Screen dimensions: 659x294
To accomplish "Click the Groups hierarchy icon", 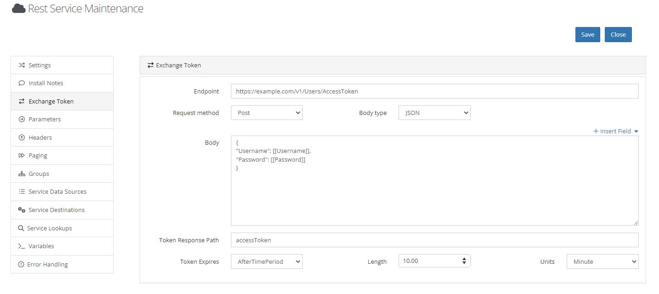I will tap(22, 174).
